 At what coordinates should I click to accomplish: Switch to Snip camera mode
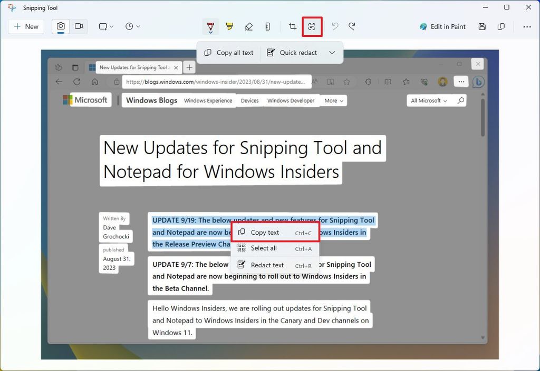[x=61, y=26]
